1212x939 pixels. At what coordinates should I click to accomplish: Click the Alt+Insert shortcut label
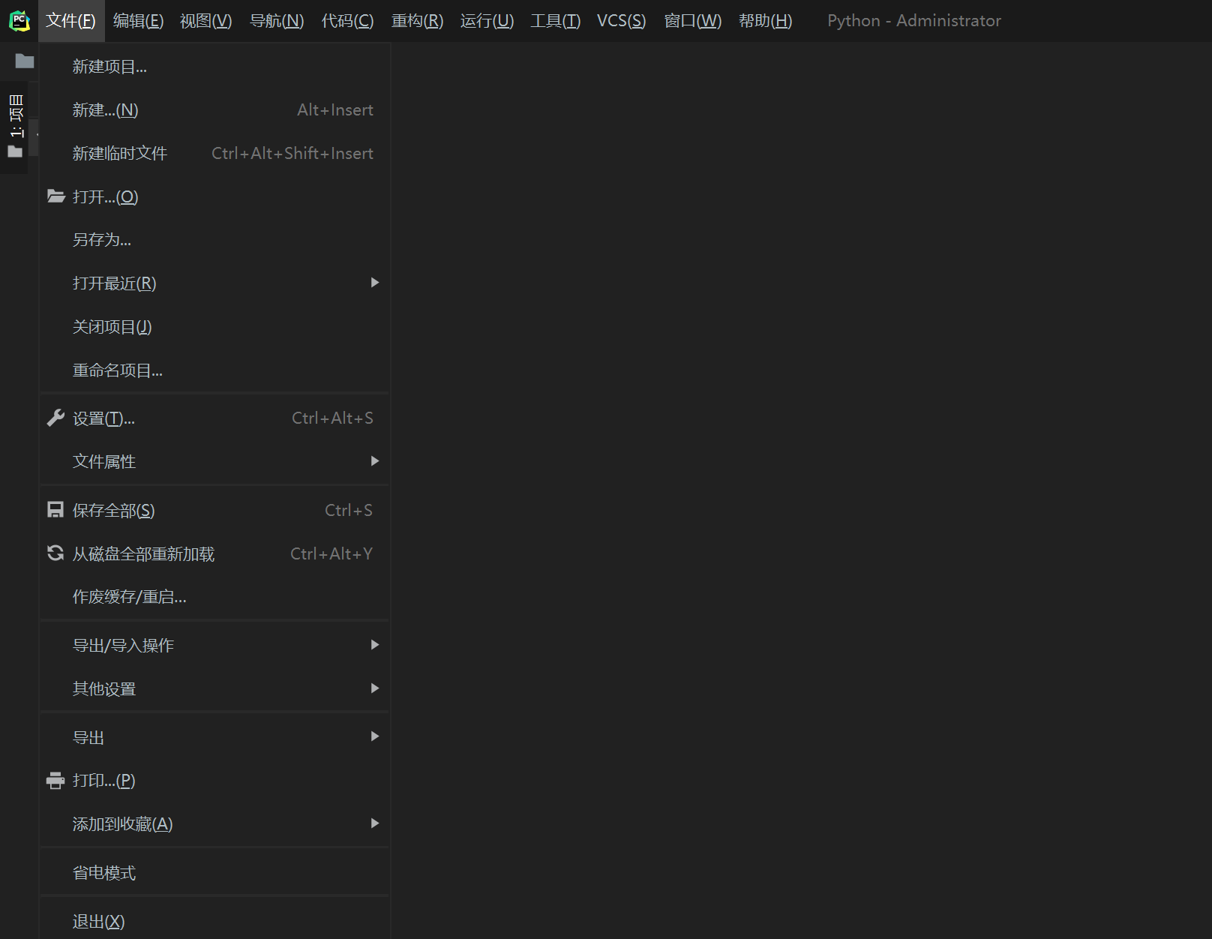click(335, 109)
